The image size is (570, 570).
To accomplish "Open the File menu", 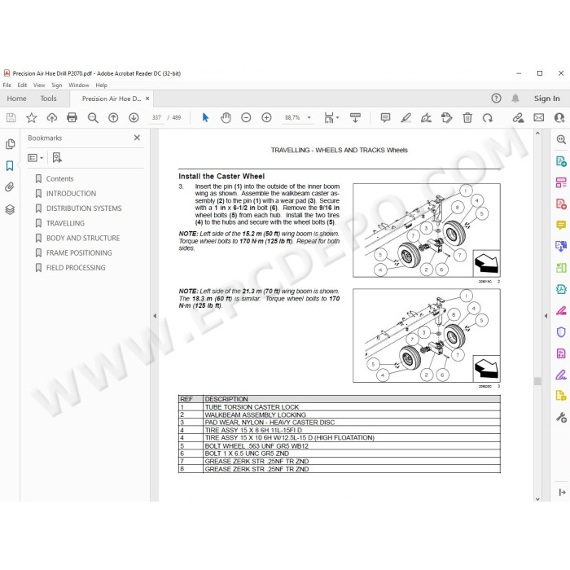I will point(7,85).
